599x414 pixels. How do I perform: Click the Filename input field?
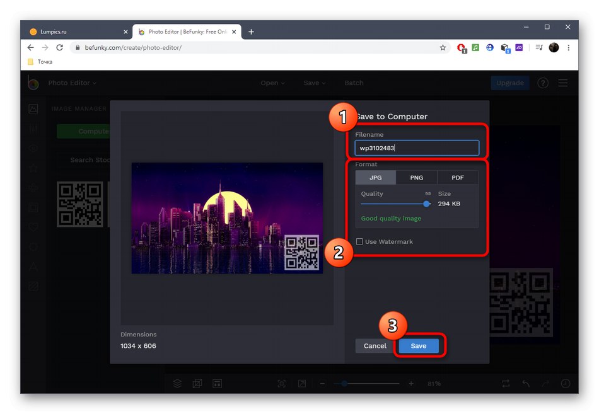tap(417, 148)
